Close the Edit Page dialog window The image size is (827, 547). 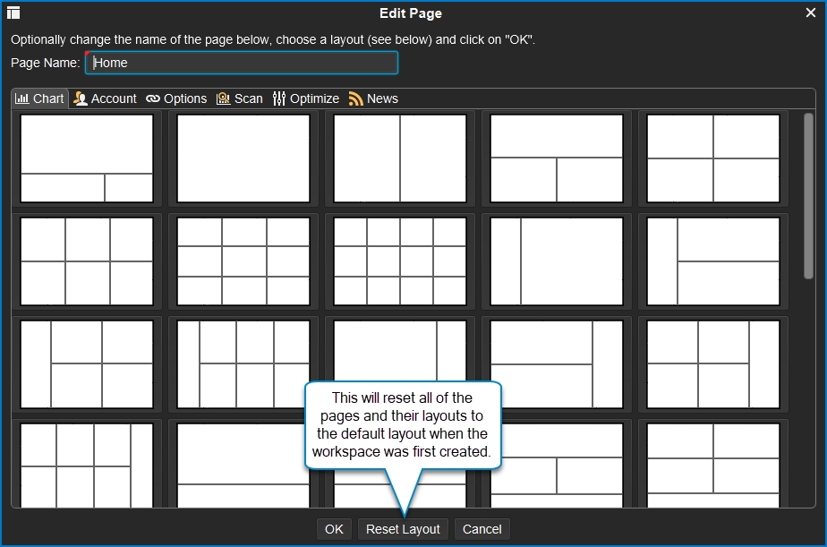tap(811, 13)
